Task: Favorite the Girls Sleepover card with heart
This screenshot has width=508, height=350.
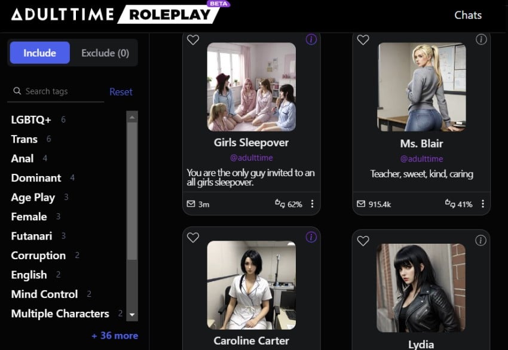Action: point(192,40)
